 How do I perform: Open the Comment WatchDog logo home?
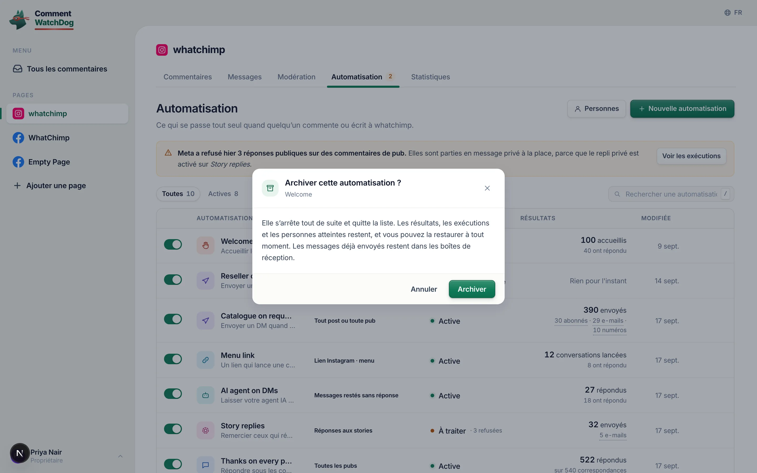pyautogui.click(x=42, y=19)
